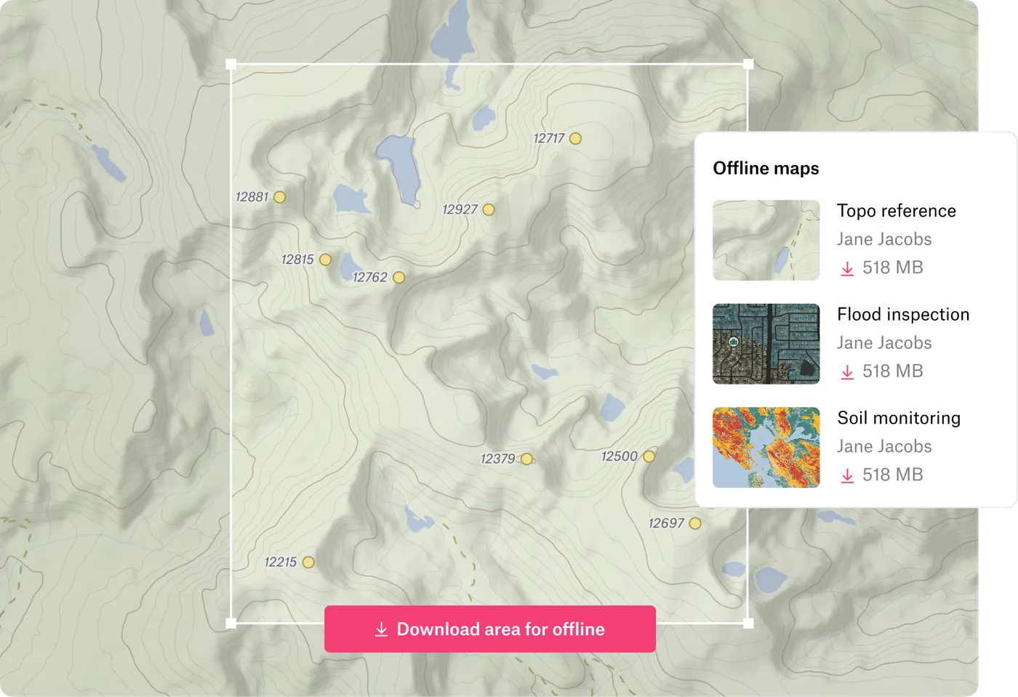Click the bottom-right selection corner handle
1018x697 pixels.
click(x=748, y=623)
